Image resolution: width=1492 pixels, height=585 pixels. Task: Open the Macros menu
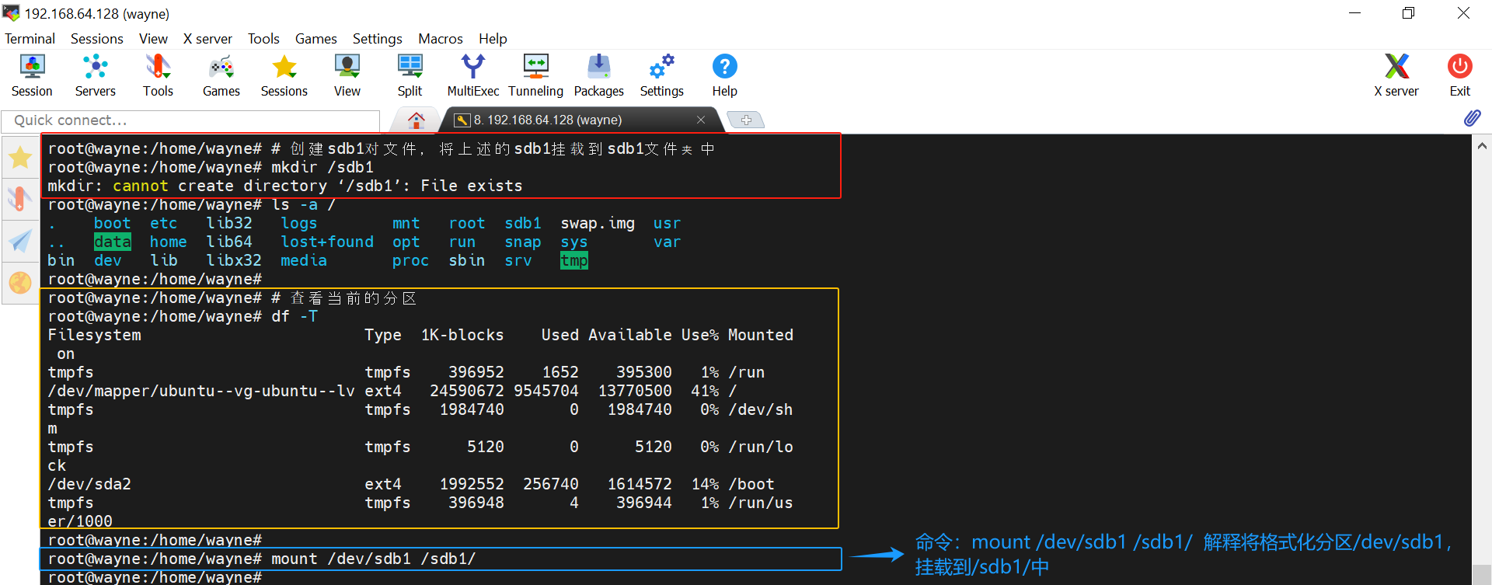coord(441,39)
